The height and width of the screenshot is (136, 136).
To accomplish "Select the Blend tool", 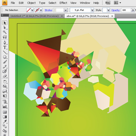I will [5, 126].
